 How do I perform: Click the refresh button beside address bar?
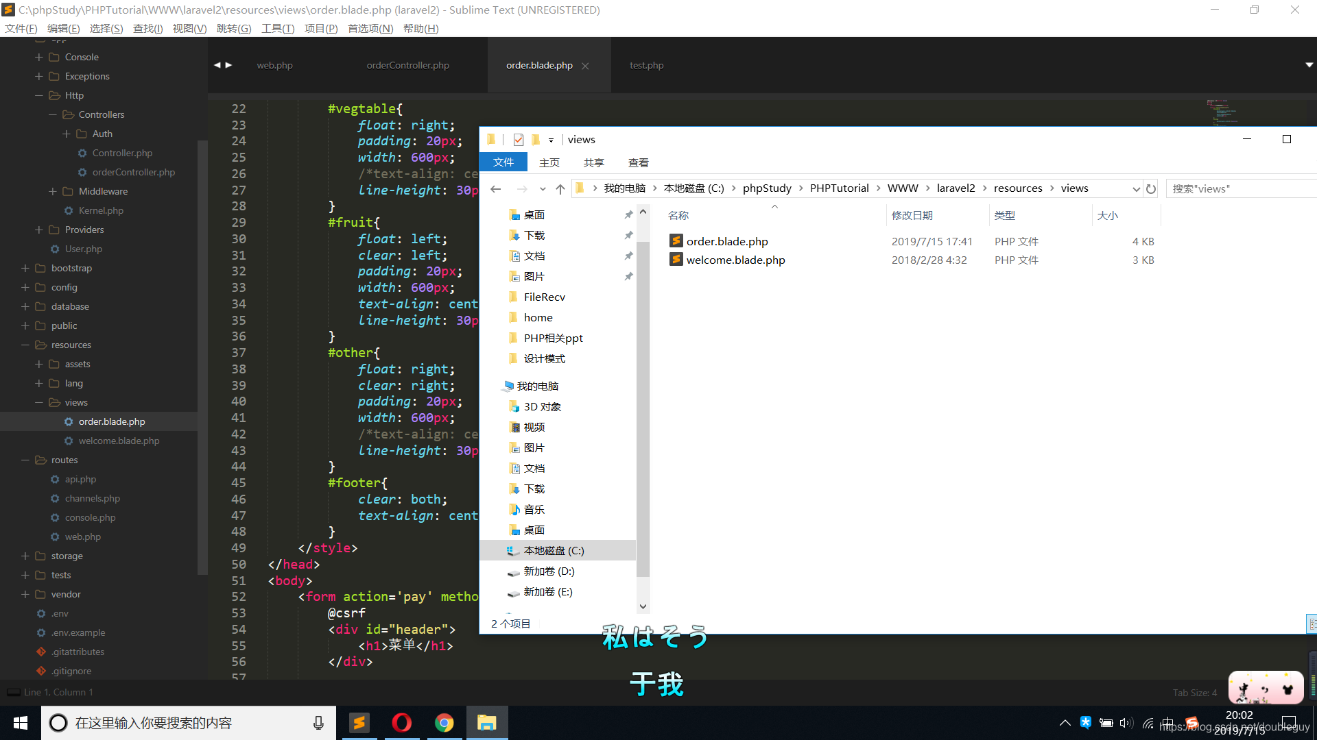1151,188
